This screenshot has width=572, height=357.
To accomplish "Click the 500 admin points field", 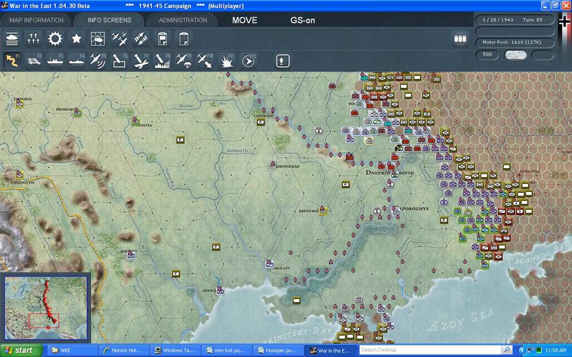I will (x=488, y=55).
